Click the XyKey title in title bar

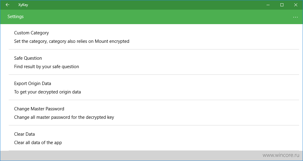(23, 5)
